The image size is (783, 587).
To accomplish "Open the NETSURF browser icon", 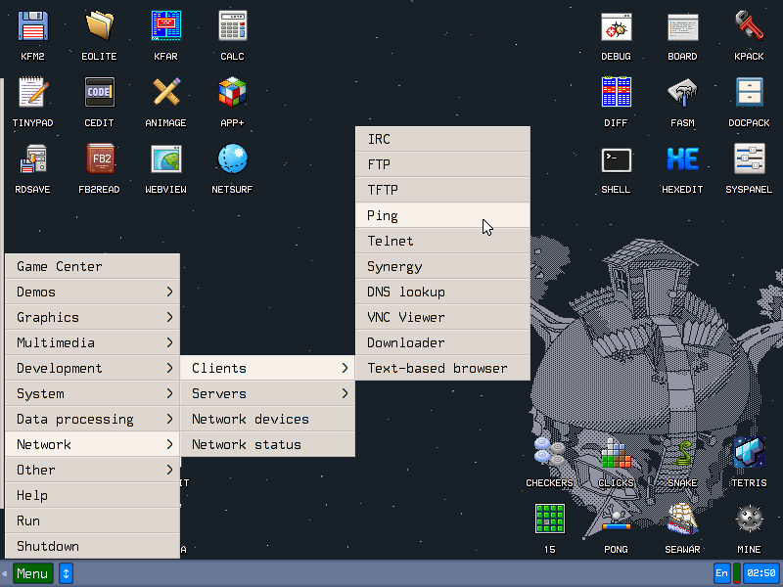I will (x=232, y=159).
